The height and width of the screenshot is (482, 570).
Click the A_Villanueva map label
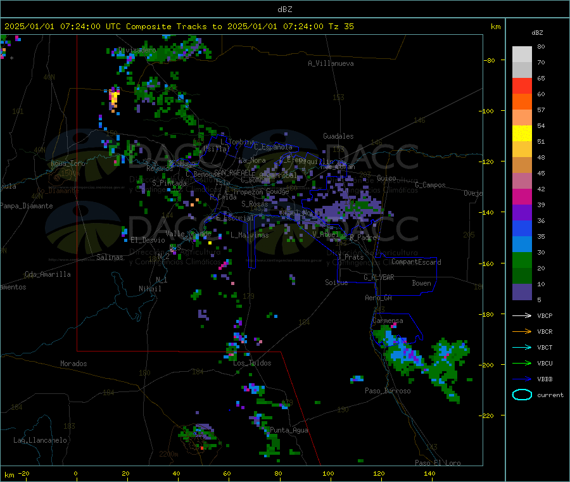tap(331, 63)
